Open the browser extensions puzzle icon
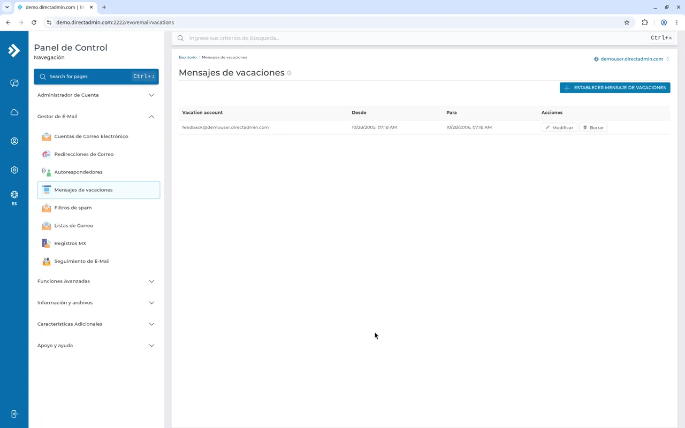685x428 pixels. pos(645,22)
